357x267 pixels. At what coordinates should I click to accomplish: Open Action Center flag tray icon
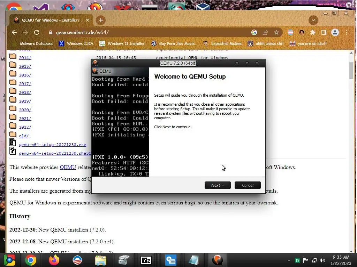click(x=305, y=260)
